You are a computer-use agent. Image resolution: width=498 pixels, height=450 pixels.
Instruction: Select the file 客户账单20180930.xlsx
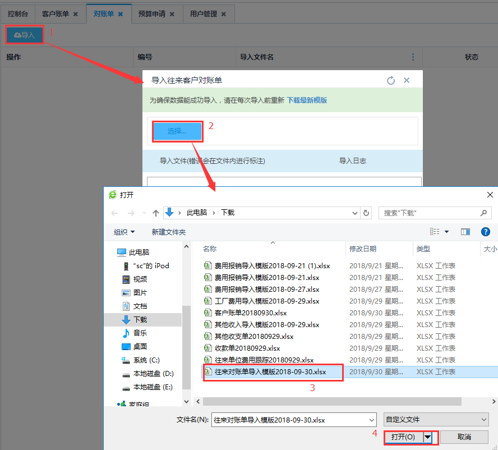251,313
